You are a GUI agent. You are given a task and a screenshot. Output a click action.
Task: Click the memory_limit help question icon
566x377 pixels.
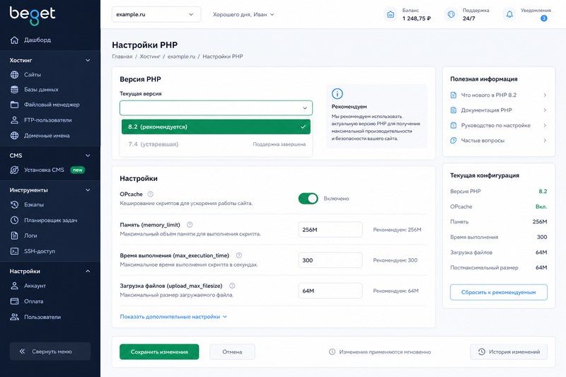tap(190, 225)
